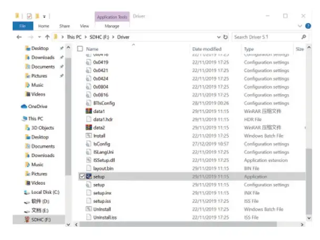The width and height of the screenshot is (320, 240).
Task: Click the Uninstall.iss file icon
Action: tap(89, 217)
